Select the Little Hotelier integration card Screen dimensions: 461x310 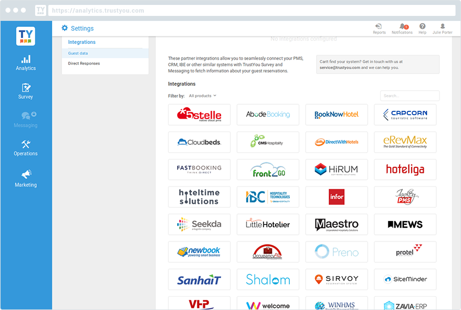tap(268, 224)
